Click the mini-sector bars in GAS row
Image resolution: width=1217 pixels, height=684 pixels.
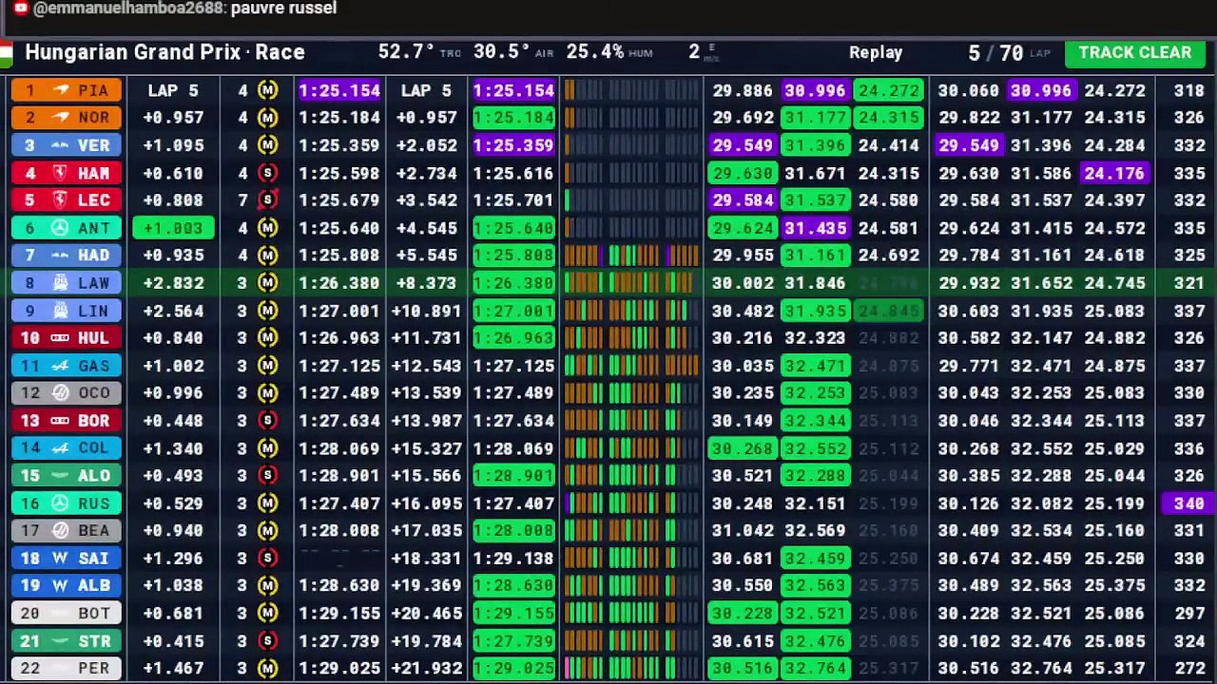click(632, 366)
